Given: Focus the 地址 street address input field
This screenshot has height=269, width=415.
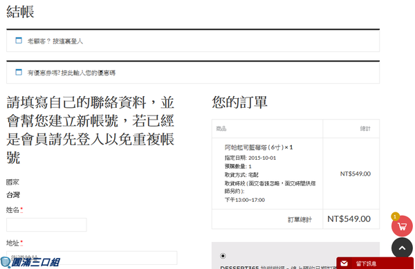Looking at the screenshot, I should [92, 258].
